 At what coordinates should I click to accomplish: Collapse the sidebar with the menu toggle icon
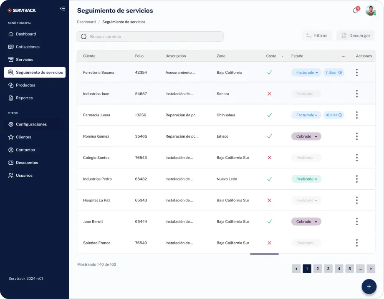tap(63, 9)
